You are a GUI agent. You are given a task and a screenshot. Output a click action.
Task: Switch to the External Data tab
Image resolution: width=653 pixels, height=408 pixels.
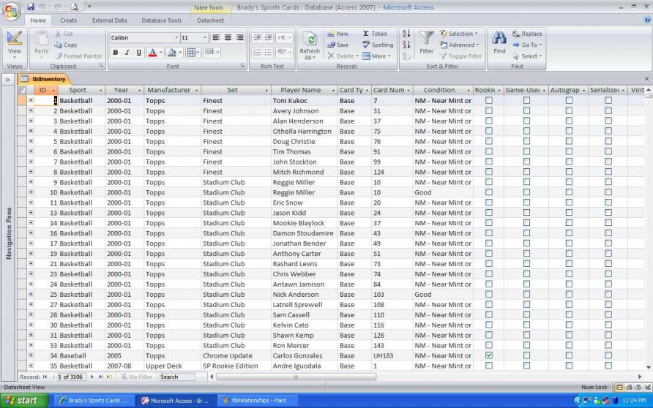(110, 20)
